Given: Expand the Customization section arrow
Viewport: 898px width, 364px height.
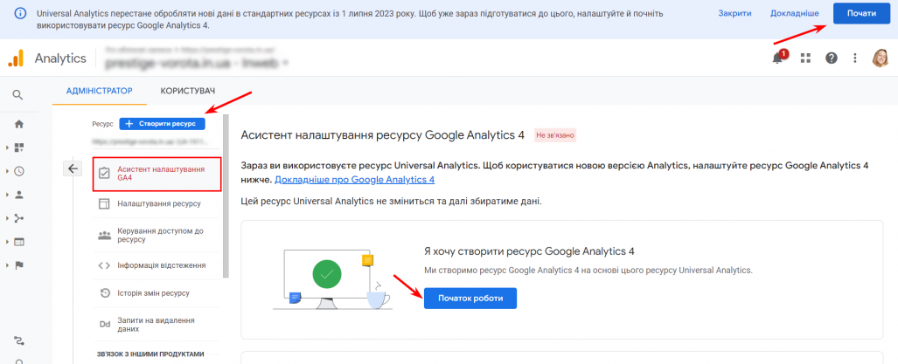Looking at the screenshot, I should point(8,148).
